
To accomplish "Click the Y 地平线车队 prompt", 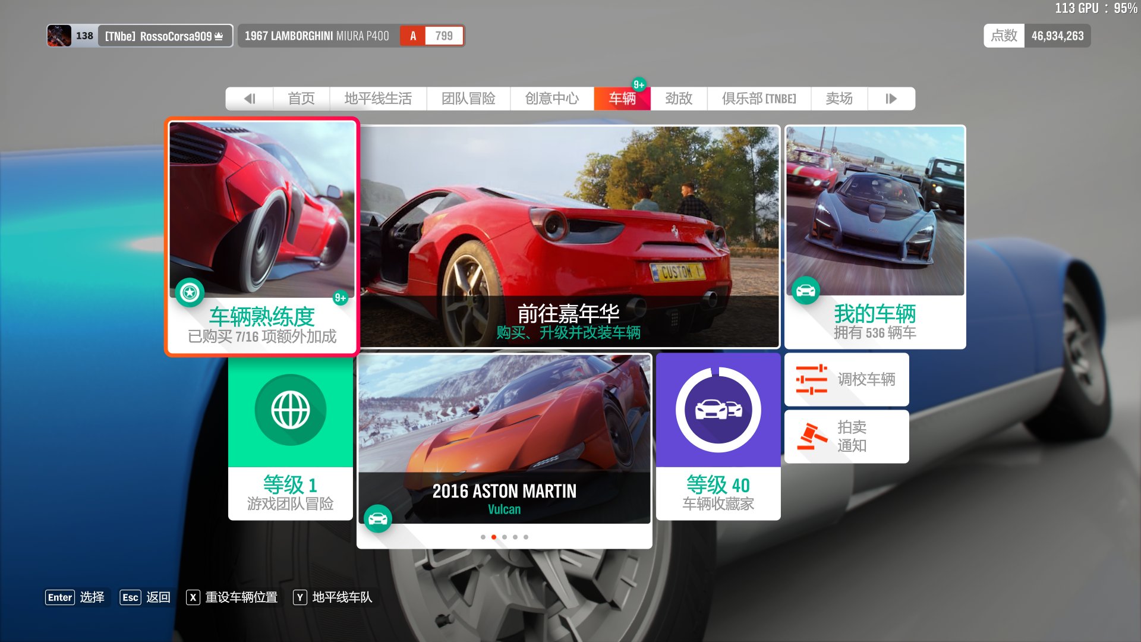I will 333,597.
